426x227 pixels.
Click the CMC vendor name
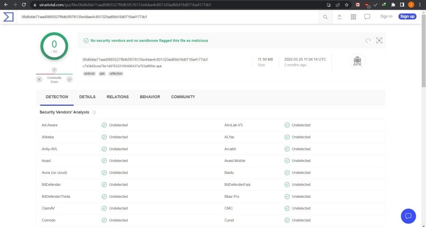click(x=229, y=208)
